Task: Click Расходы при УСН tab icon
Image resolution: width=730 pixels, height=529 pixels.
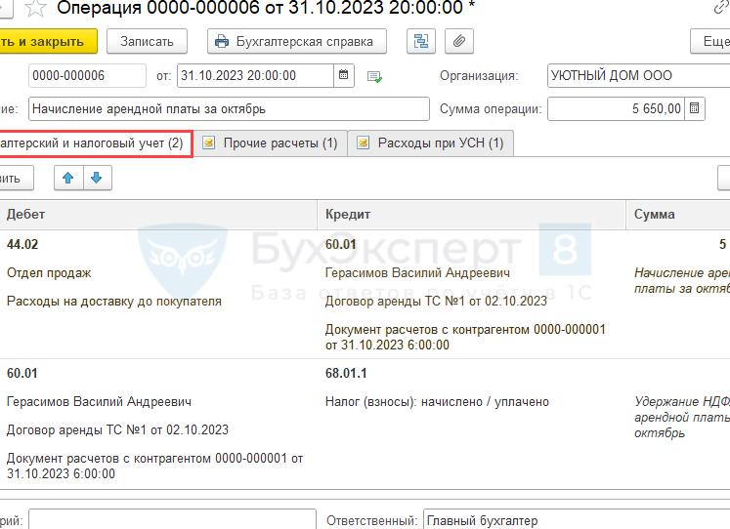Action: [364, 142]
